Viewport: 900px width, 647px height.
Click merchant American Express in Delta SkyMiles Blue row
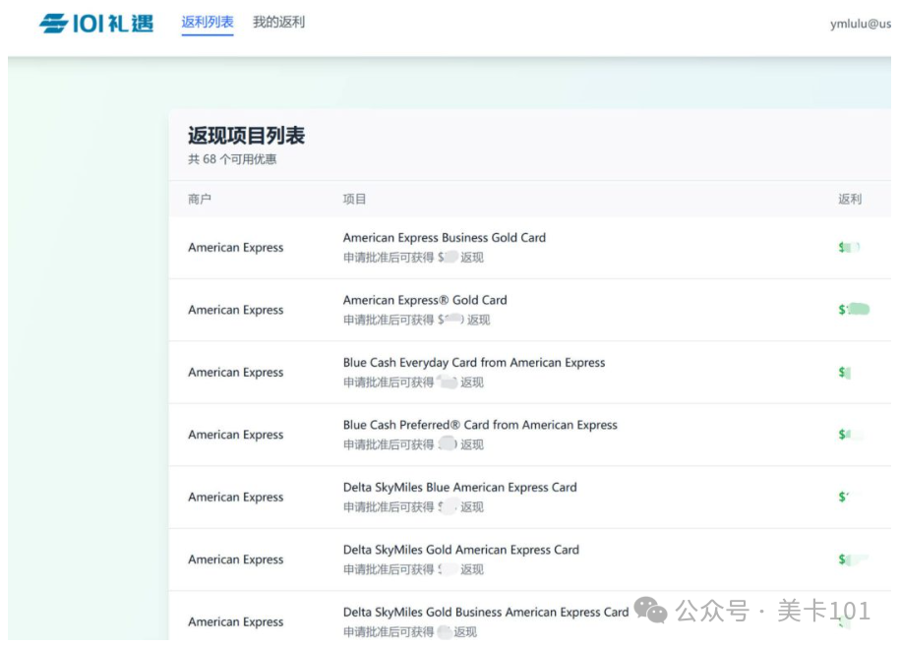(x=235, y=498)
